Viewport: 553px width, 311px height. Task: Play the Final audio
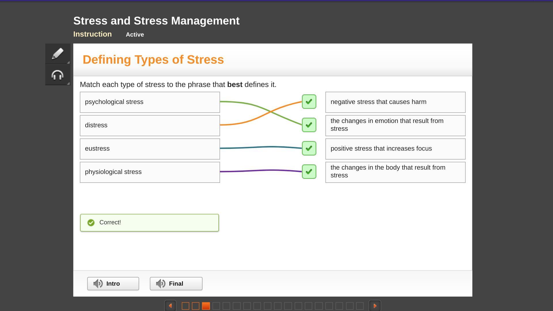(x=176, y=284)
